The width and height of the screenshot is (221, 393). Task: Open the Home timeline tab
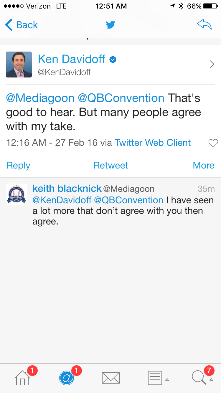click(23, 378)
